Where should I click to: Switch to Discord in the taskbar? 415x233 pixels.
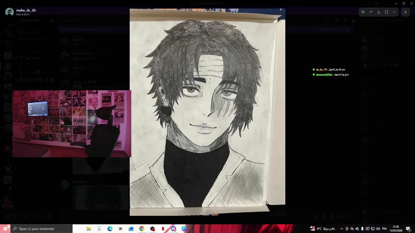[173, 229]
